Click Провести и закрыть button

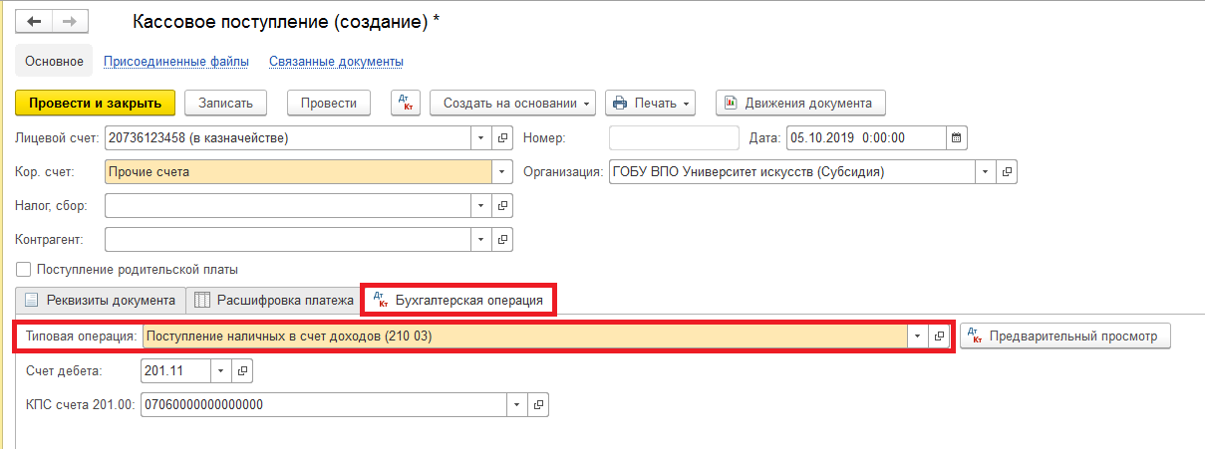[x=95, y=103]
